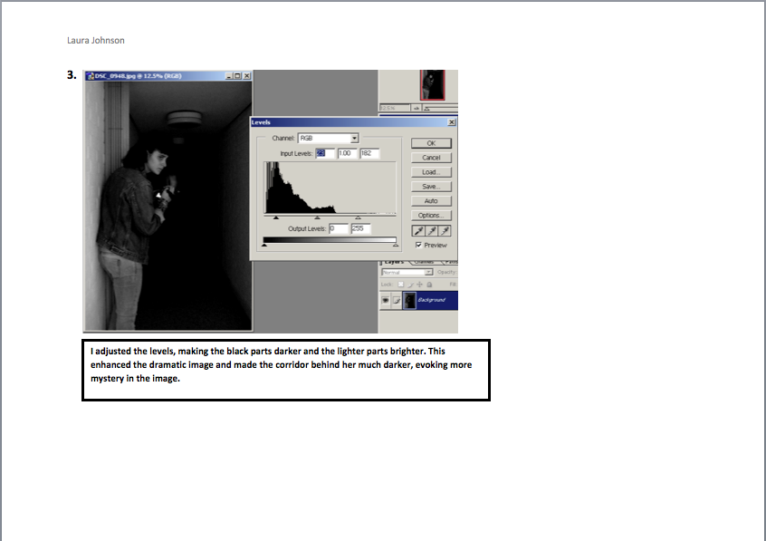This screenshot has height=541, width=766.
Task: Click the DSC_0948.jpg window icon
Action: (90, 76)
